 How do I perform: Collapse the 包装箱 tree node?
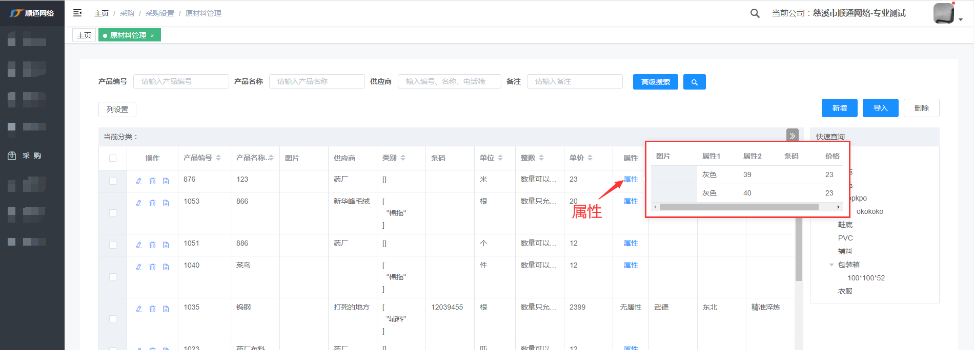tap(831, 265)
